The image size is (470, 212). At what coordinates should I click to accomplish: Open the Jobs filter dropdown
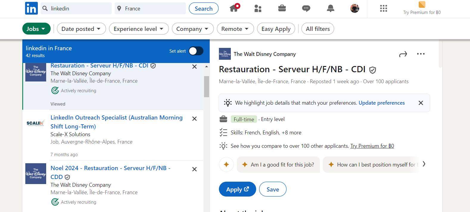tap(36, 29)
